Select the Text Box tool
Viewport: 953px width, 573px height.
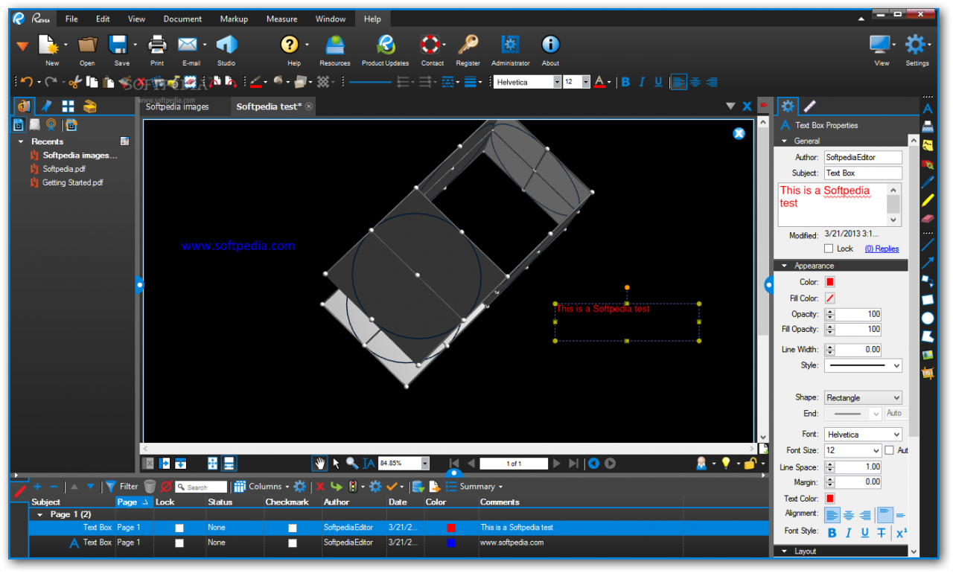pyautogui.click(x=927, y=109)
